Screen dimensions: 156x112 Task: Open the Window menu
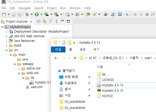[75, 8]
